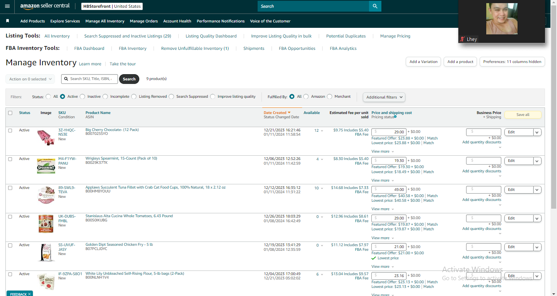Open the Wrigleys Spearmint product image
Image resolution: width=557 pixels, height=296 pixels.
click(x=46, y=166)
